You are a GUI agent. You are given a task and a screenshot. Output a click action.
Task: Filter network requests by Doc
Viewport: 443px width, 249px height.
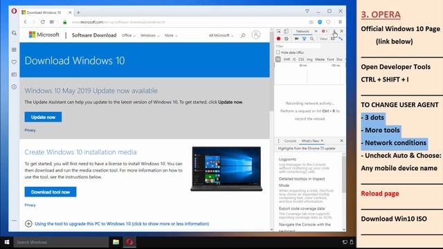(340, 59)
